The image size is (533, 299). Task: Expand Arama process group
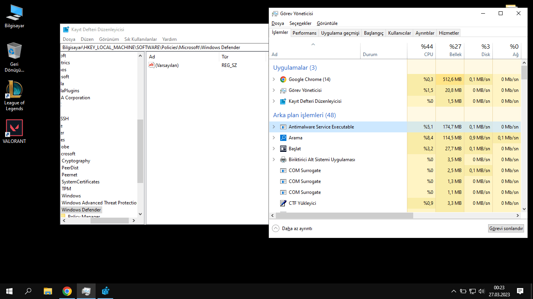[274, 138]
